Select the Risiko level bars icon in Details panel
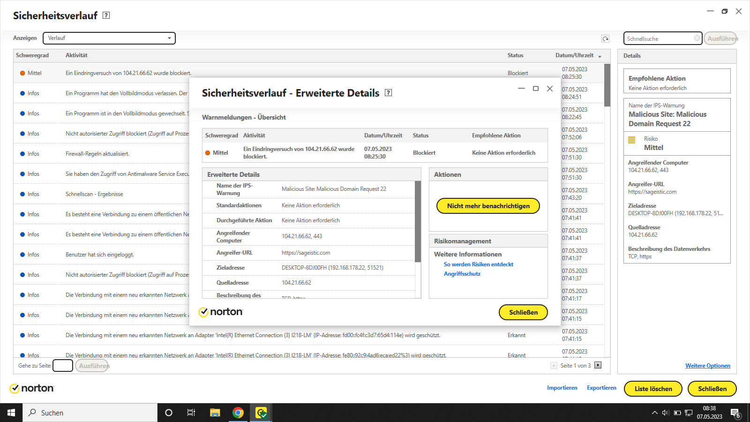This screenshot has width=750, height=422. coord(632,140)
